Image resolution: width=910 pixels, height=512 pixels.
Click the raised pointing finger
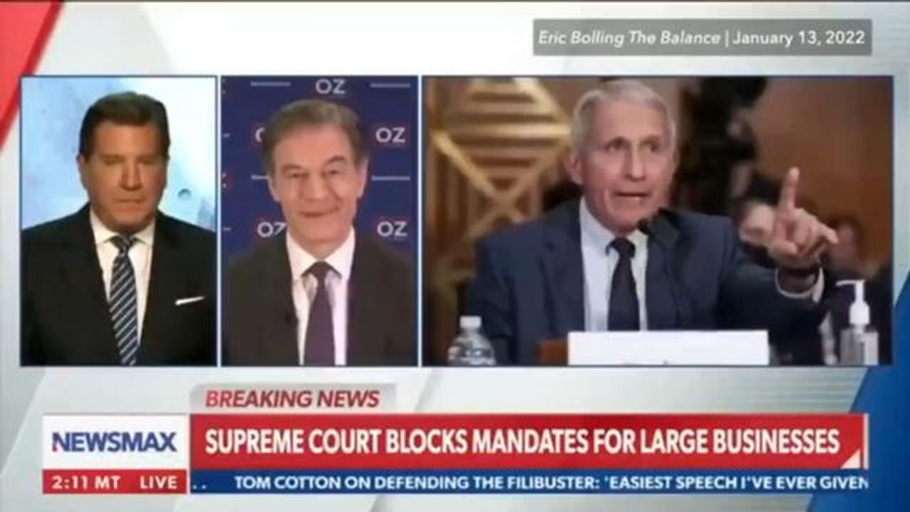788,190
